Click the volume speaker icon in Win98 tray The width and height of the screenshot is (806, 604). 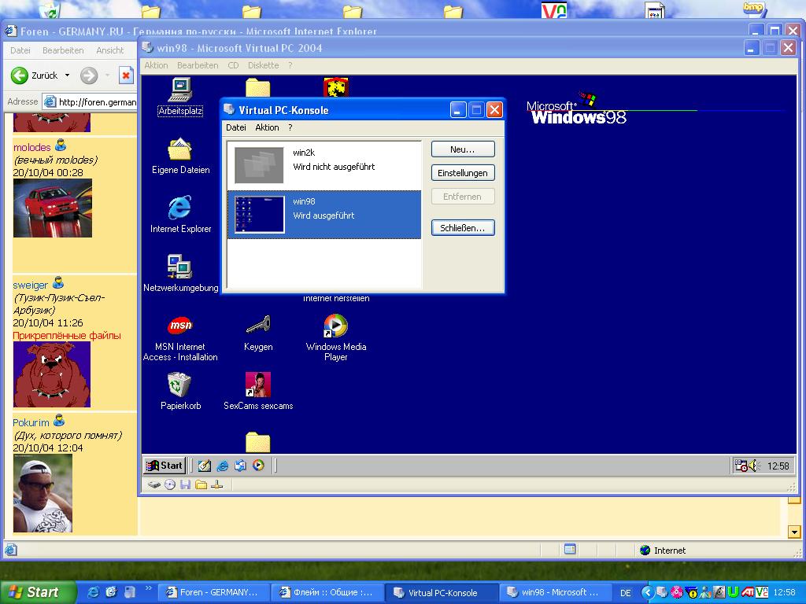pyautogui.click(x=753, y=466)
